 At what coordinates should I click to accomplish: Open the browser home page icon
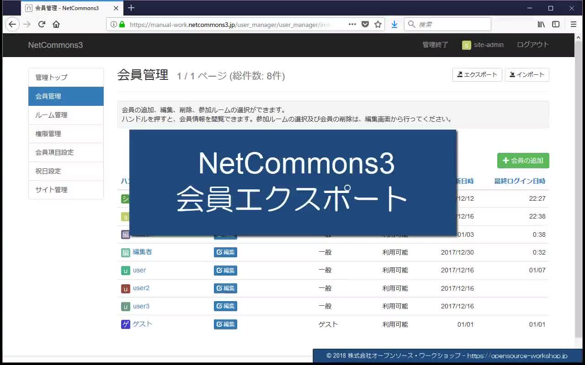56,25
